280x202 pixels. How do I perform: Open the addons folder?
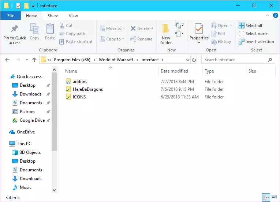point(80,82)
